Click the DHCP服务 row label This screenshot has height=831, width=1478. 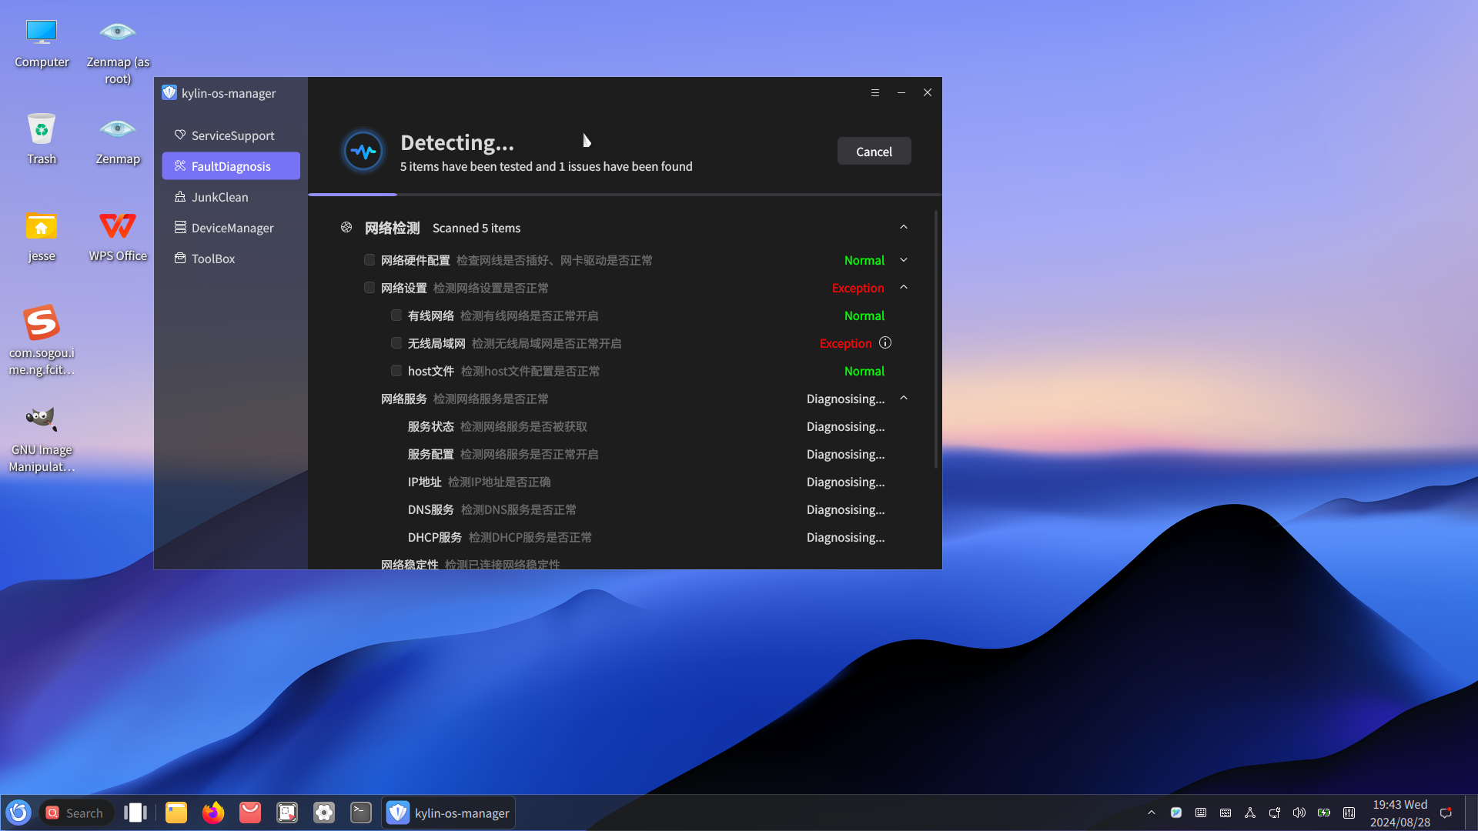435,537
